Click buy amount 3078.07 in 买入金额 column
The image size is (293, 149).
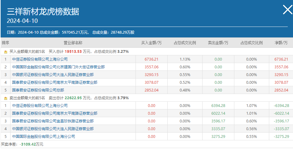point(152,82)
